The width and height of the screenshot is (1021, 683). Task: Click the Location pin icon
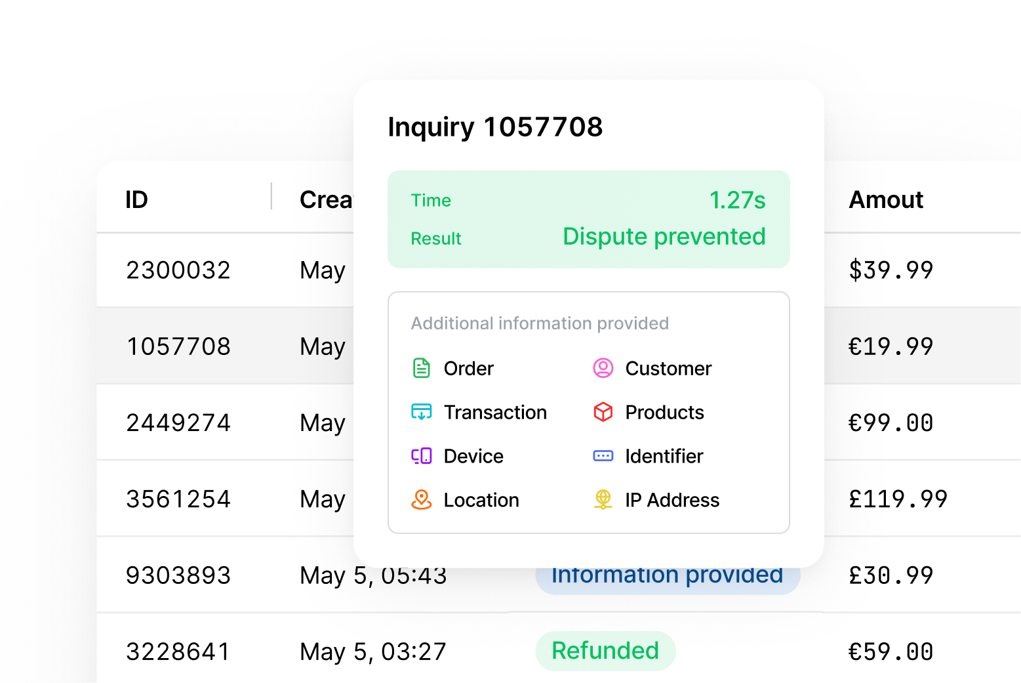[422, 499]
